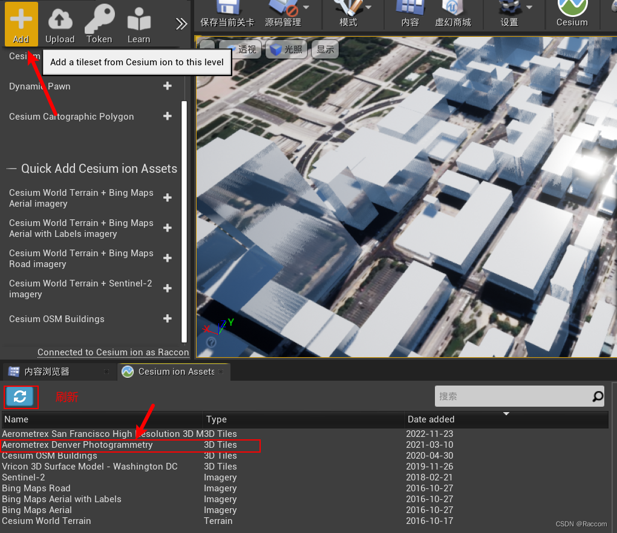Image resolution: width=617 pixels, height=533 pixels.
Task: Click the 2022-11-23 date cell
Action: point(429,433)
